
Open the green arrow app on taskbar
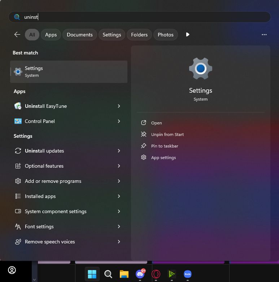tap(172, 274)
